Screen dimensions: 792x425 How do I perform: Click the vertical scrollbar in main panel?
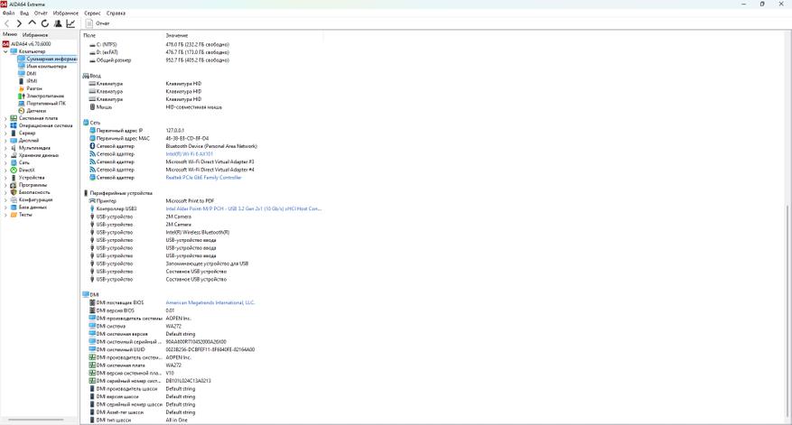pos(788,313)
